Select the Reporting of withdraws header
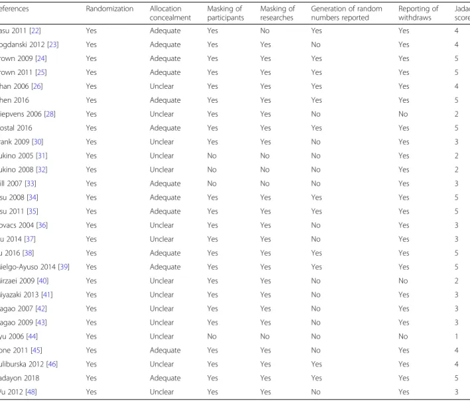Image resolution: width=470 pixels, height=401 pixels. (x=418, y=13)
